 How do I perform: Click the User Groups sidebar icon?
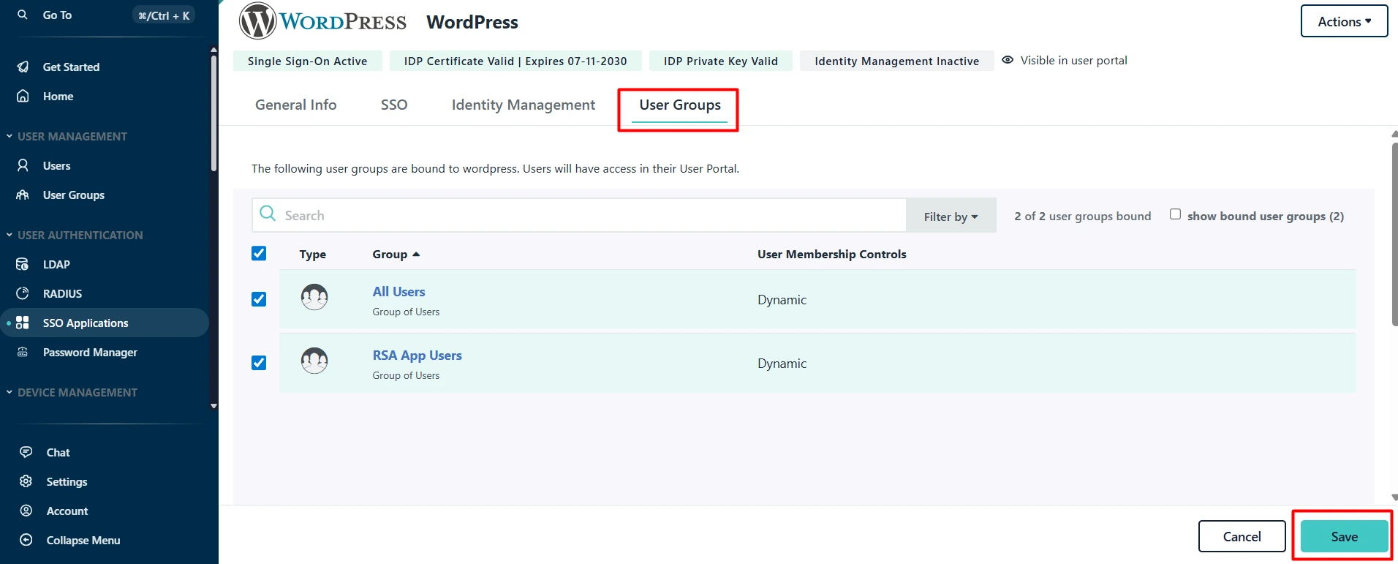coord(23,195)
